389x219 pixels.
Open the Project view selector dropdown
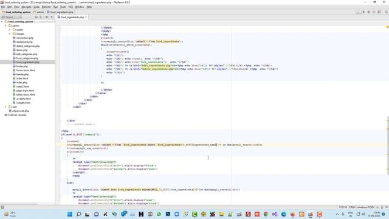(x=12, y=17)
